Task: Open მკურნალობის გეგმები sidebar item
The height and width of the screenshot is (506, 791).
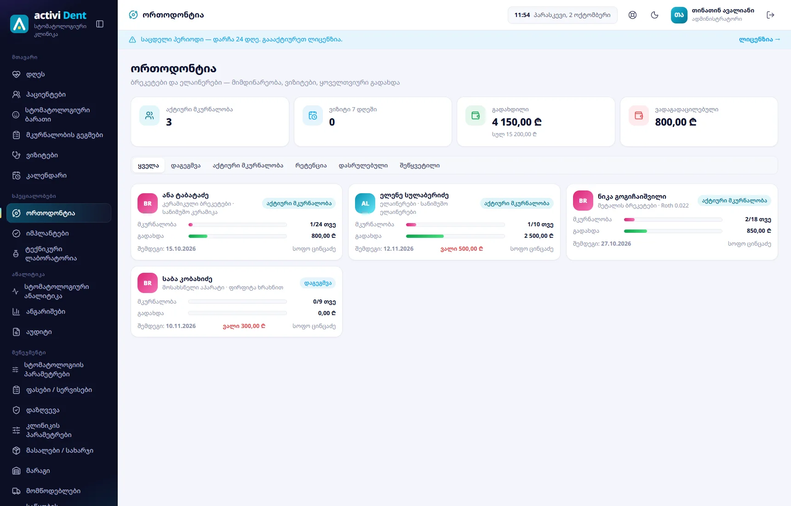Action: tap(59, 135)
